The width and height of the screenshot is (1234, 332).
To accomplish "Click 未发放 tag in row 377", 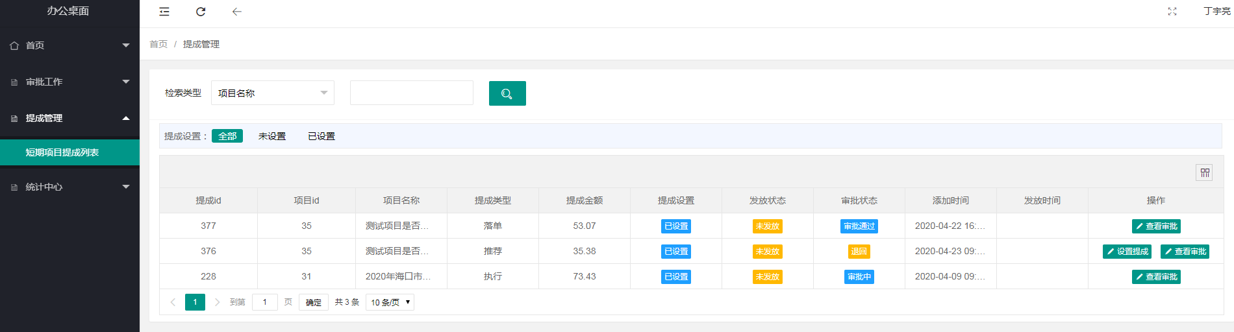I will 768,226.
